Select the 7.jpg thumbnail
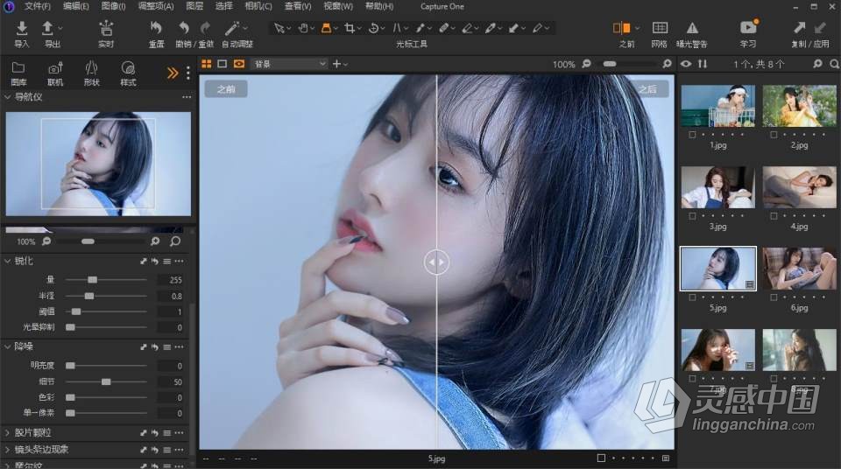Image resolution: width=841 pixels, height=469 pixels. click(717, 349)
